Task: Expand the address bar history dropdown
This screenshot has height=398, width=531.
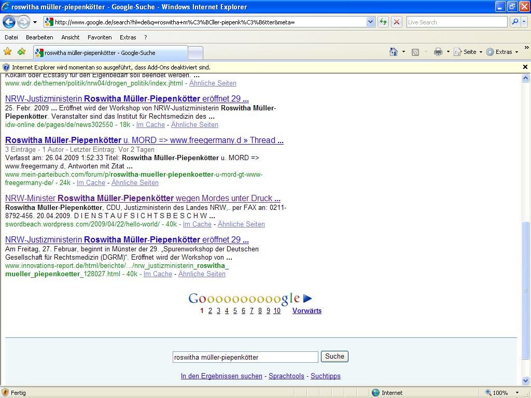Action: click(370, 22)
